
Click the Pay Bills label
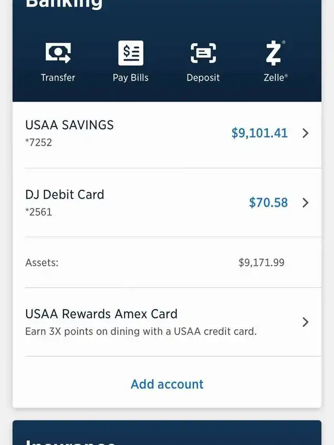[130, 78]
